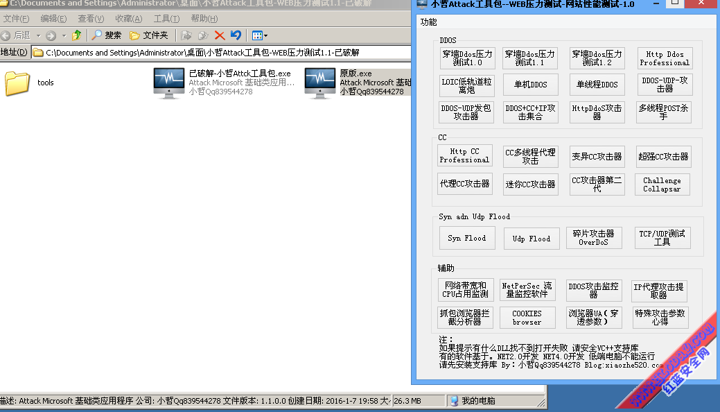Open the 文件(F) menu

click(x=16, y=19)
